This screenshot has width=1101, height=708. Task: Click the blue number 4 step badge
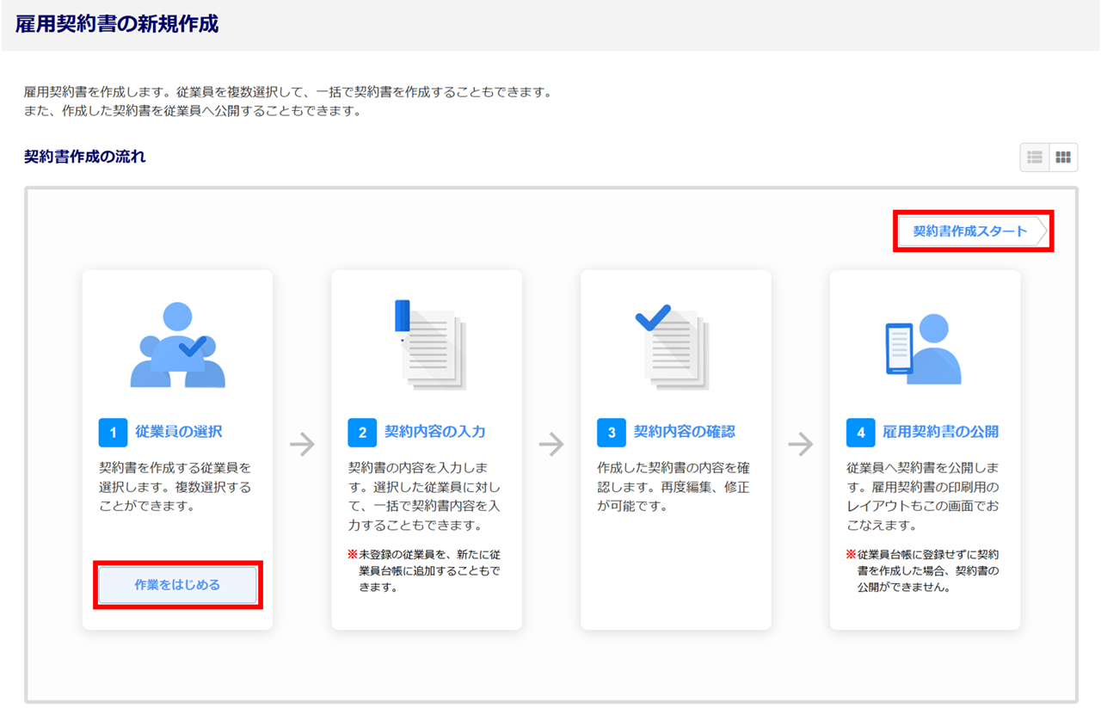tap(861, 433)
